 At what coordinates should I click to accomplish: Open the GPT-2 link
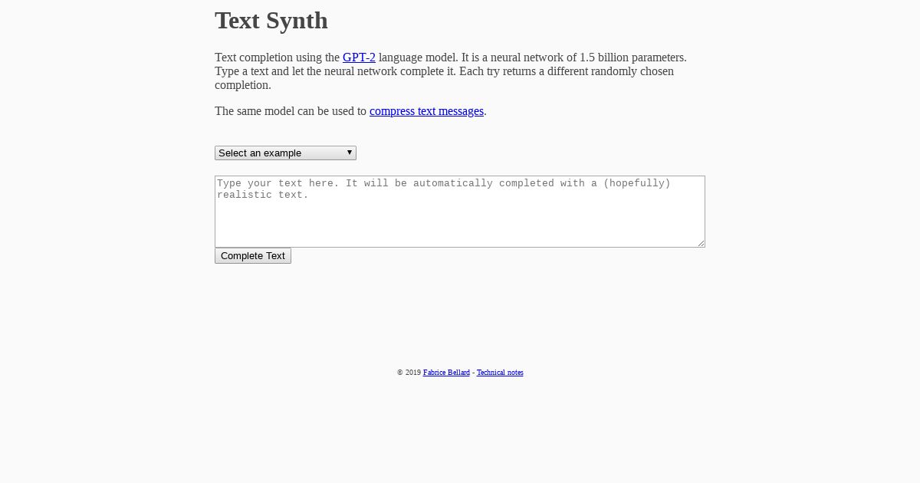click(359, 58)
